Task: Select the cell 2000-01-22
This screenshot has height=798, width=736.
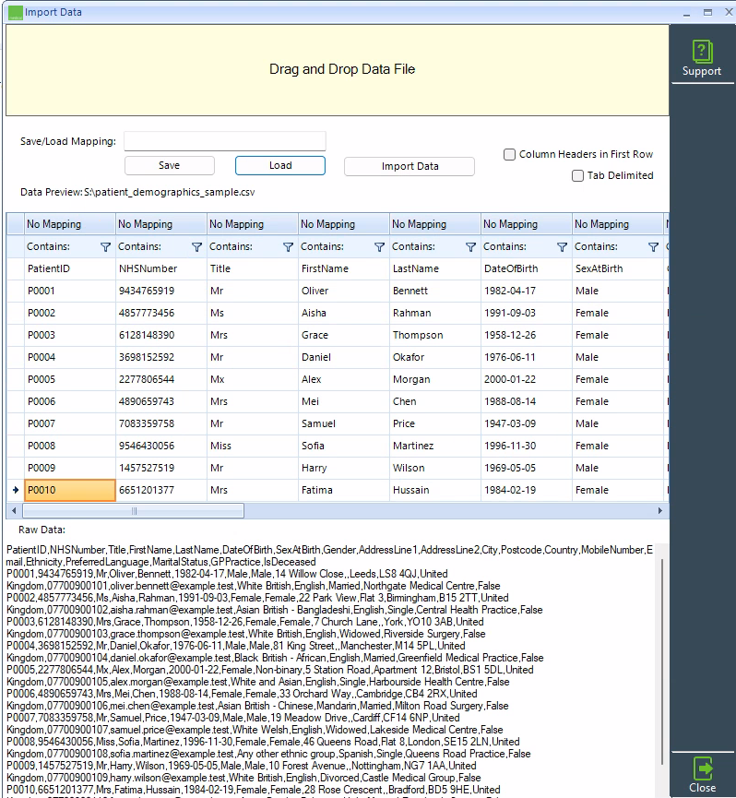Action: point(527,380)
